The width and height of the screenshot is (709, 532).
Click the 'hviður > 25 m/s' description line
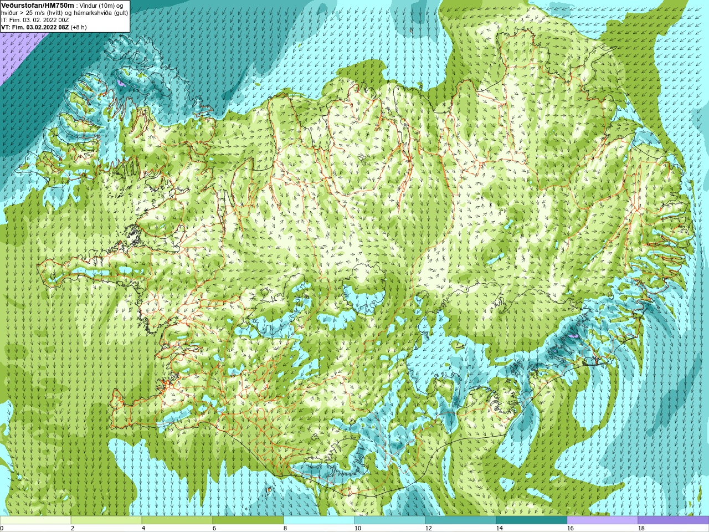tap(64, 12)
